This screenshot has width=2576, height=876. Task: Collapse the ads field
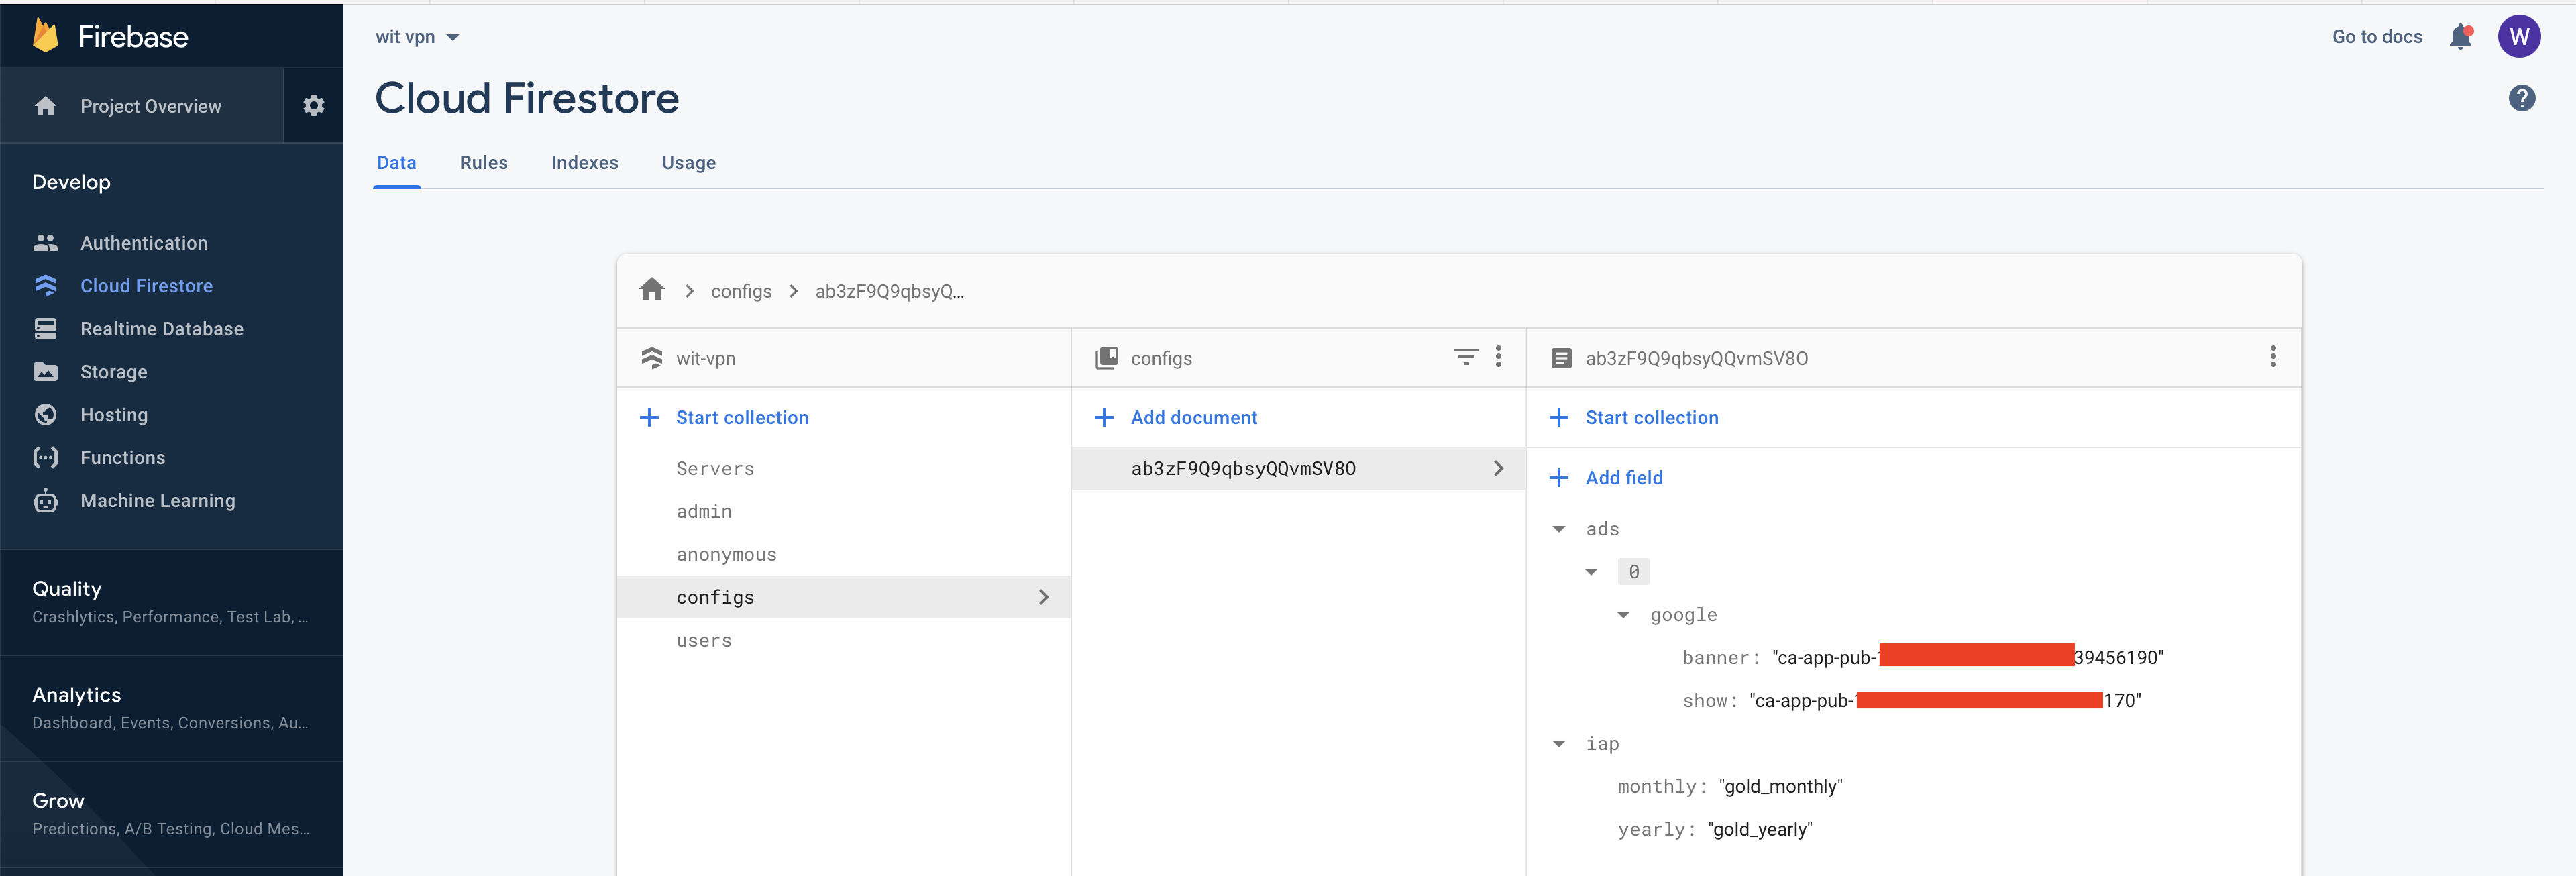(1558, 529)
